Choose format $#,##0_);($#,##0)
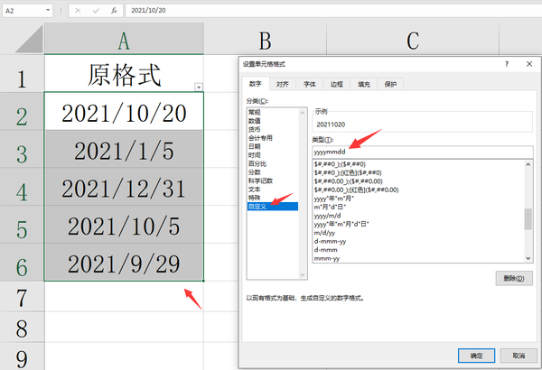The height and width of the screenshot is (370, 542). click(x=418, y=164)
